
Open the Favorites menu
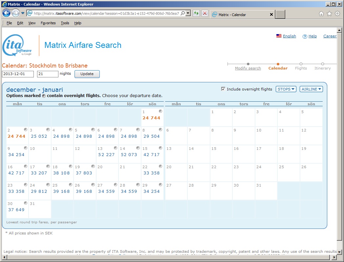click(48, 23)
